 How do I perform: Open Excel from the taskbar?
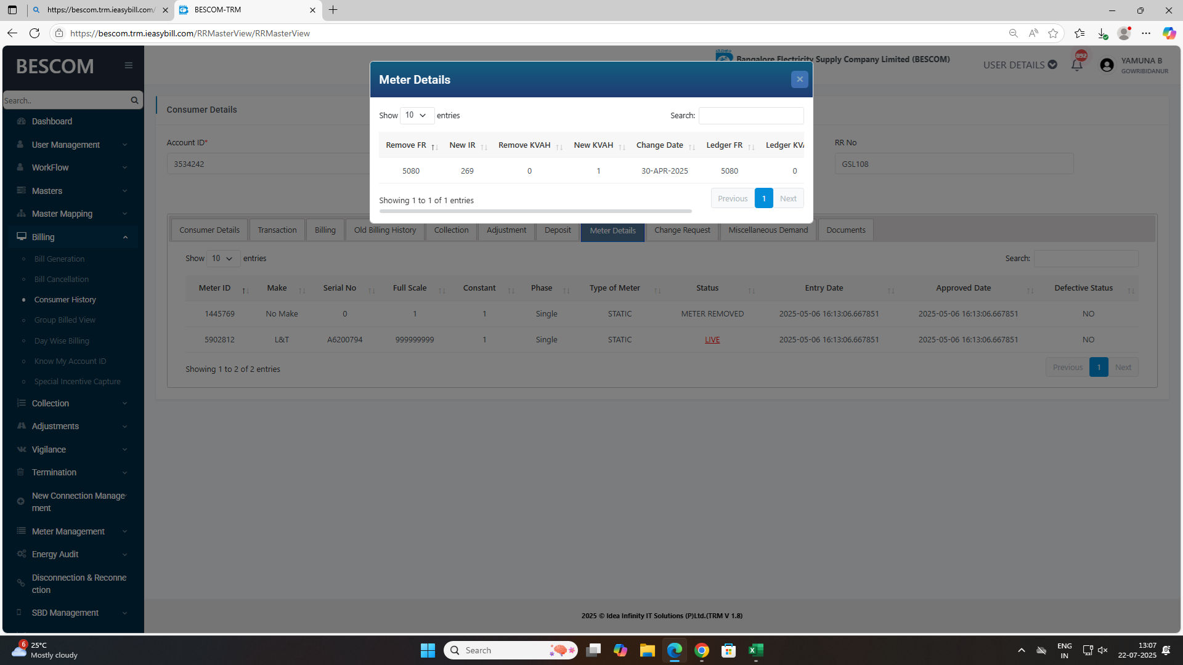click(x=756, y=650)
